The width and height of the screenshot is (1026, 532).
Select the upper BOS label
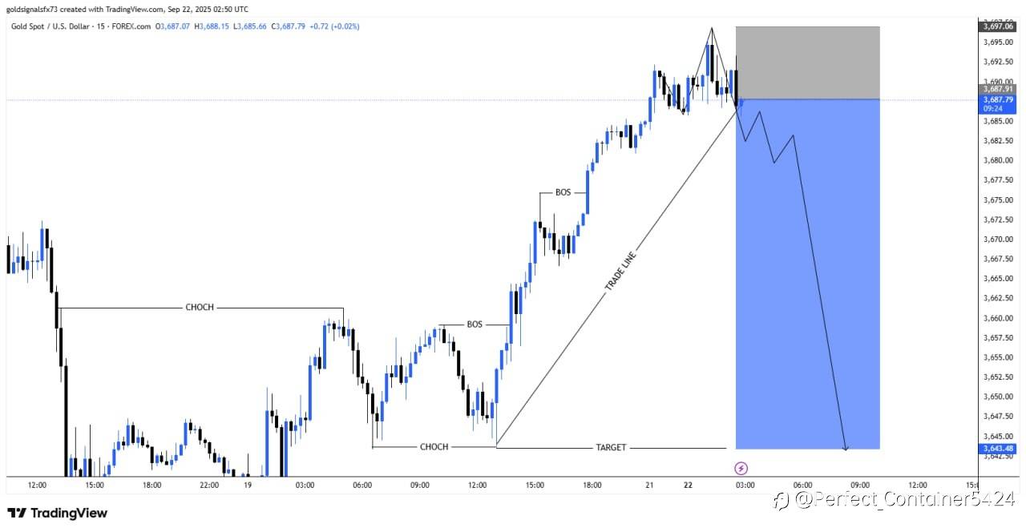(x=563, y=193)
